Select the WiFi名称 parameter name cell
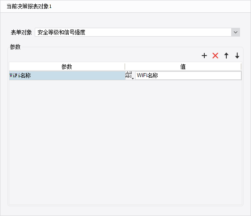The image size is (251, 216). [67, 75]
